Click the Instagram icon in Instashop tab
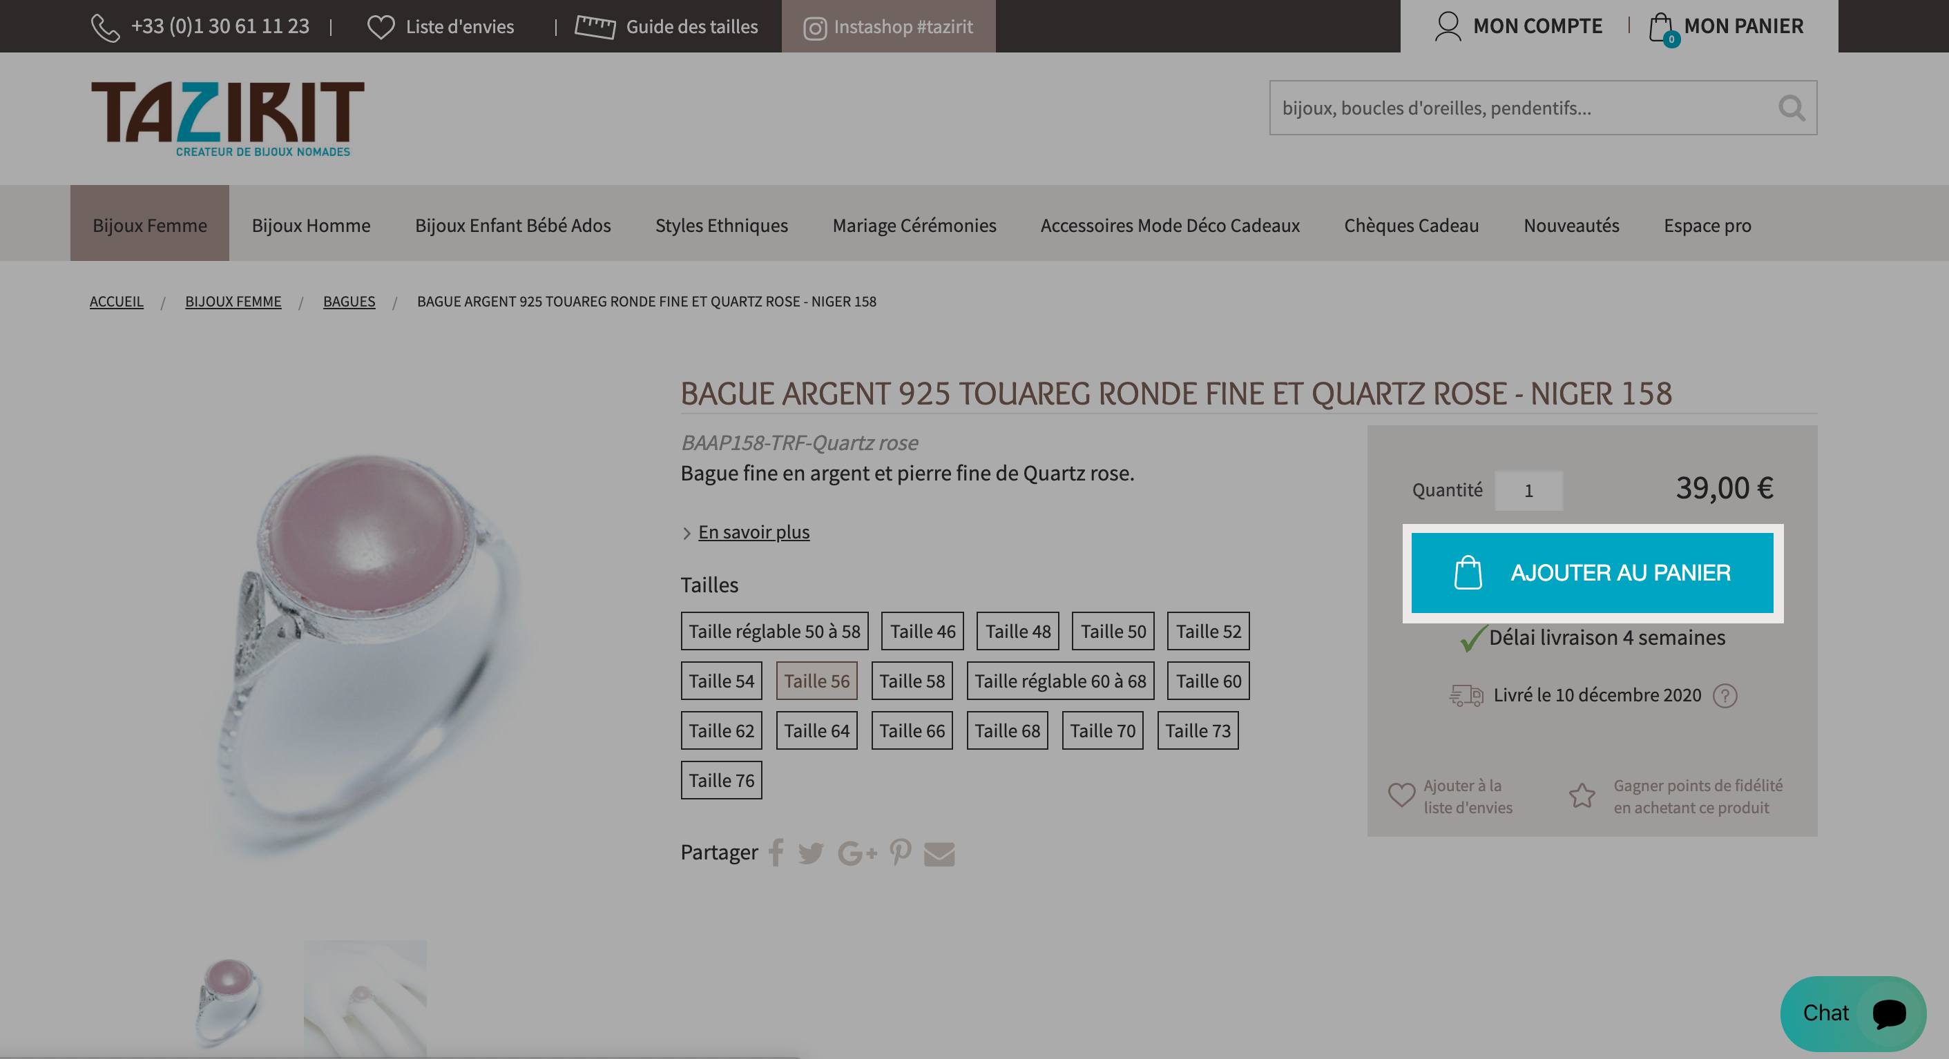 (814, 29)
